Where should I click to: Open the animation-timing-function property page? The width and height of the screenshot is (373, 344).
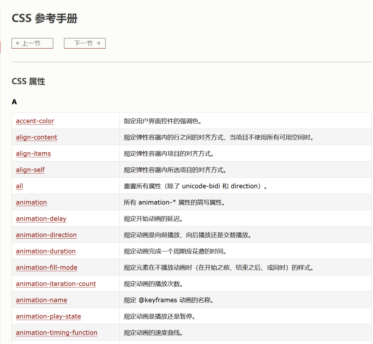click(56, 332)
